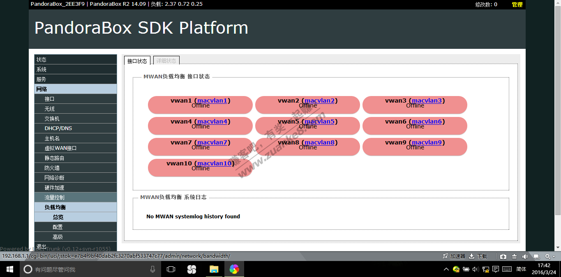
Task: Mute browser sound via speaker icon
Action: 525,256
